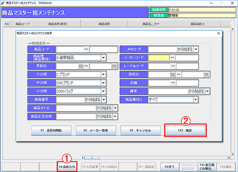Focus the yellow メーカーコード input field

tap(159, 58)
